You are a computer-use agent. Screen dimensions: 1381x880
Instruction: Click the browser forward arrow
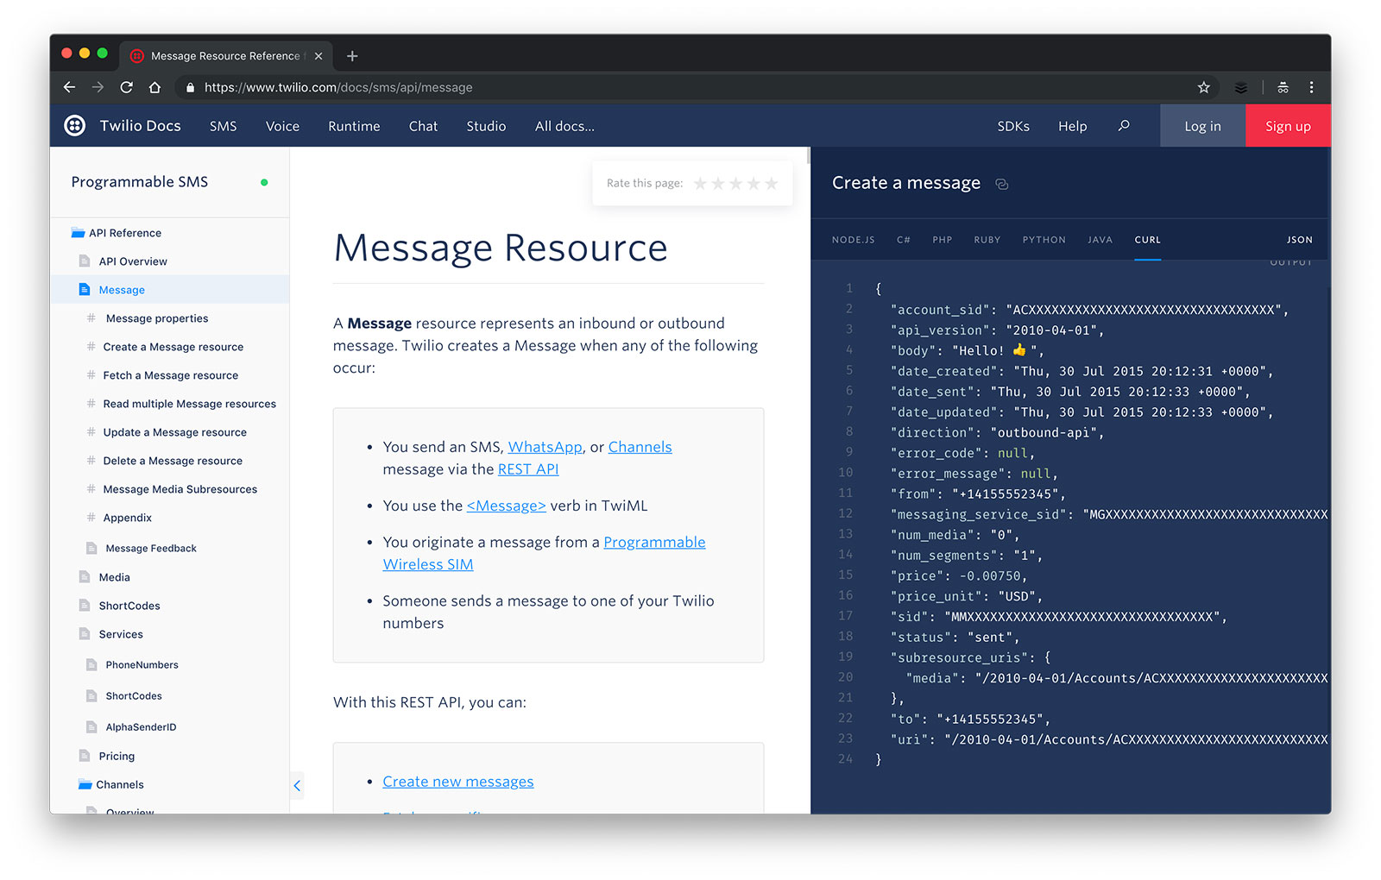98,87
